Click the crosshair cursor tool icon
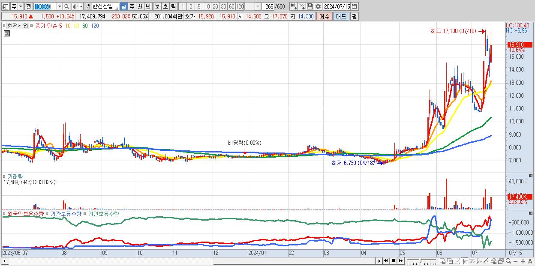This screenshot has height=266, width=535. (465, 261)
